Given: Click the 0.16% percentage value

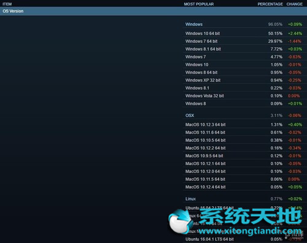Looking at the screenshot, I should pyautogui.click(x=276, y=148).
